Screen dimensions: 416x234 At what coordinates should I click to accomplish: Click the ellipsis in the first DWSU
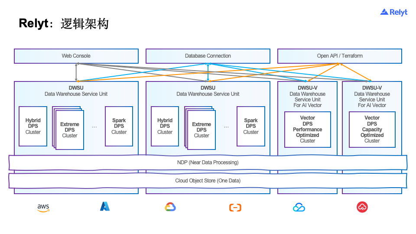(x=94, y=127)
